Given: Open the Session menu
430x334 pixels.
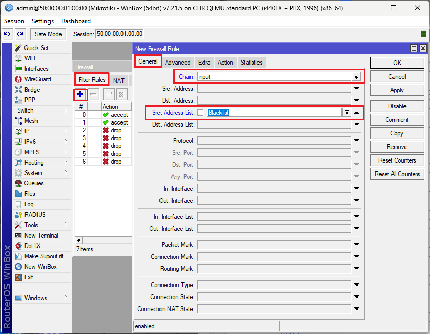Looking at the screenshot, I should pyautogui.click(x=14, y=21).
